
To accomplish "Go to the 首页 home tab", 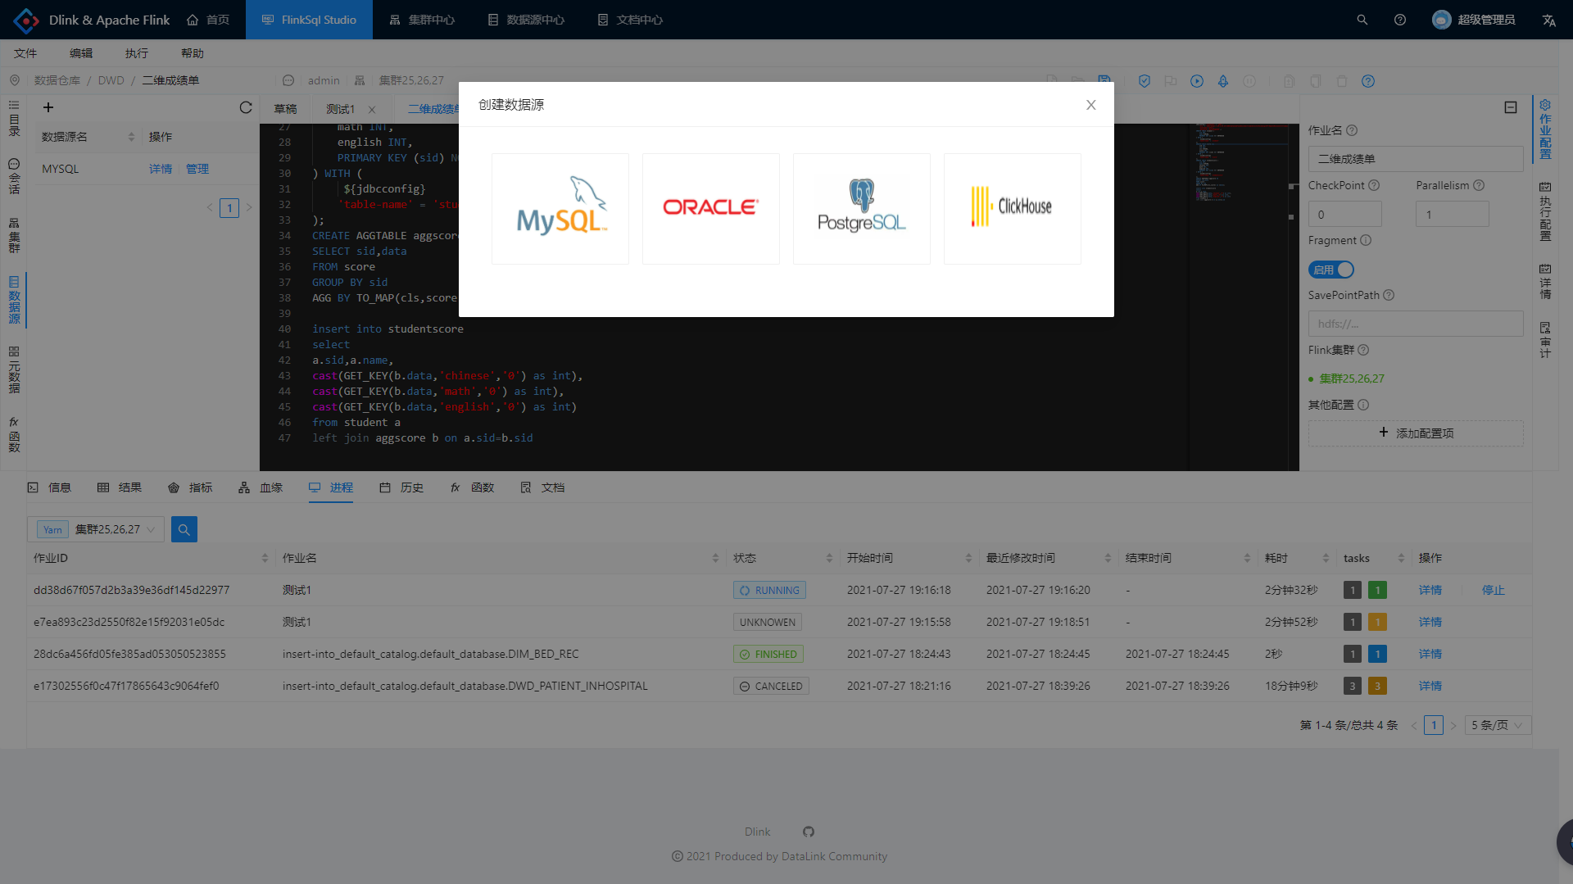I will point(208,20).
